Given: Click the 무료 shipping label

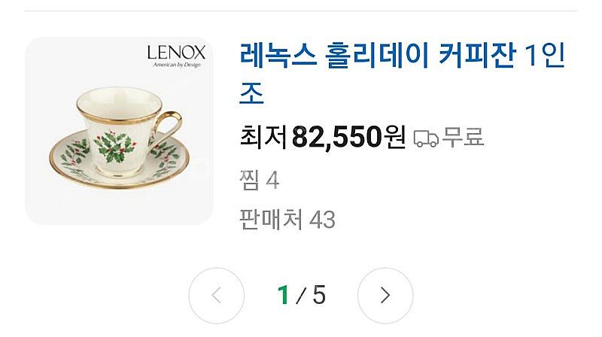Looking at the screenshot, I should pyautogui.click(x=463, y=137).
